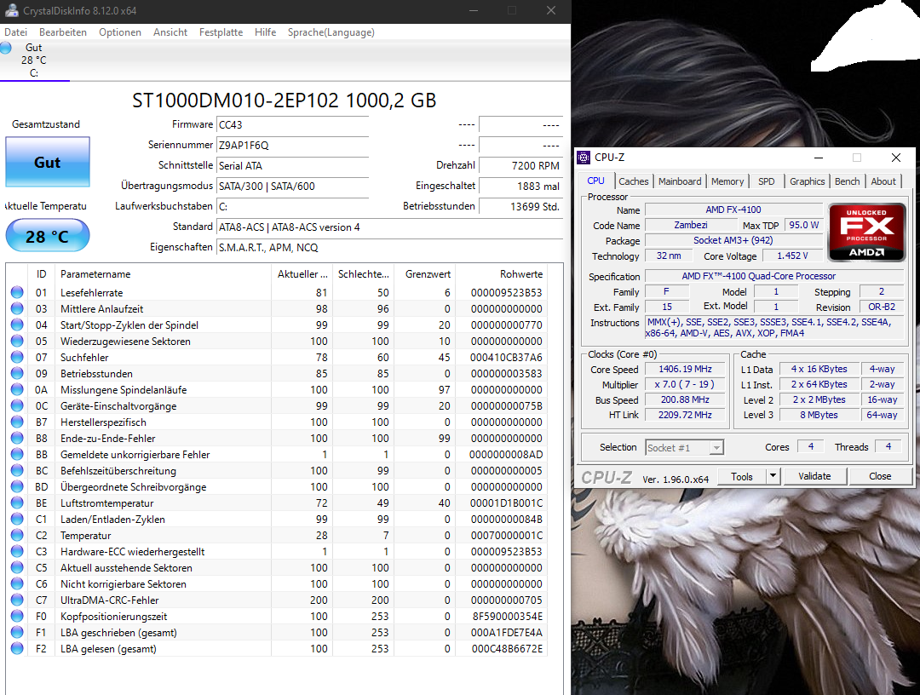Click status orb of UltraDMA-CRC-Fehler row
This screenshot has width=920, height=695.
click(x=17, y=600)
